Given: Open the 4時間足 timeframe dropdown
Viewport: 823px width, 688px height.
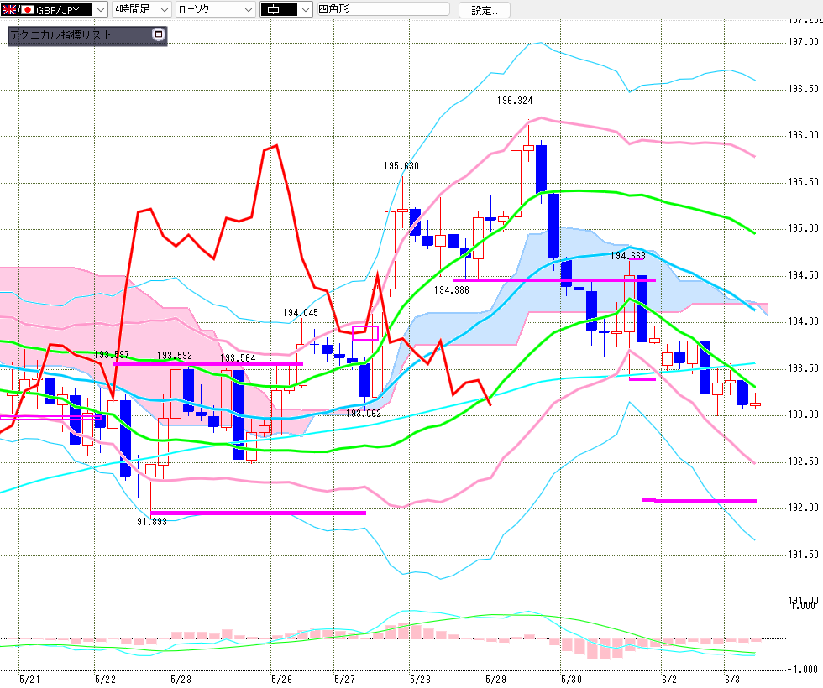Looking at the screenshot, I should (142, 9).
